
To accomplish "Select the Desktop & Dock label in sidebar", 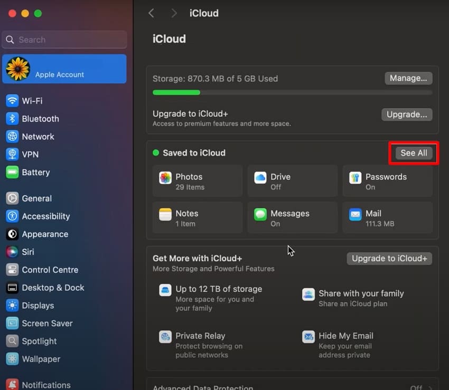I will point(53,288).
